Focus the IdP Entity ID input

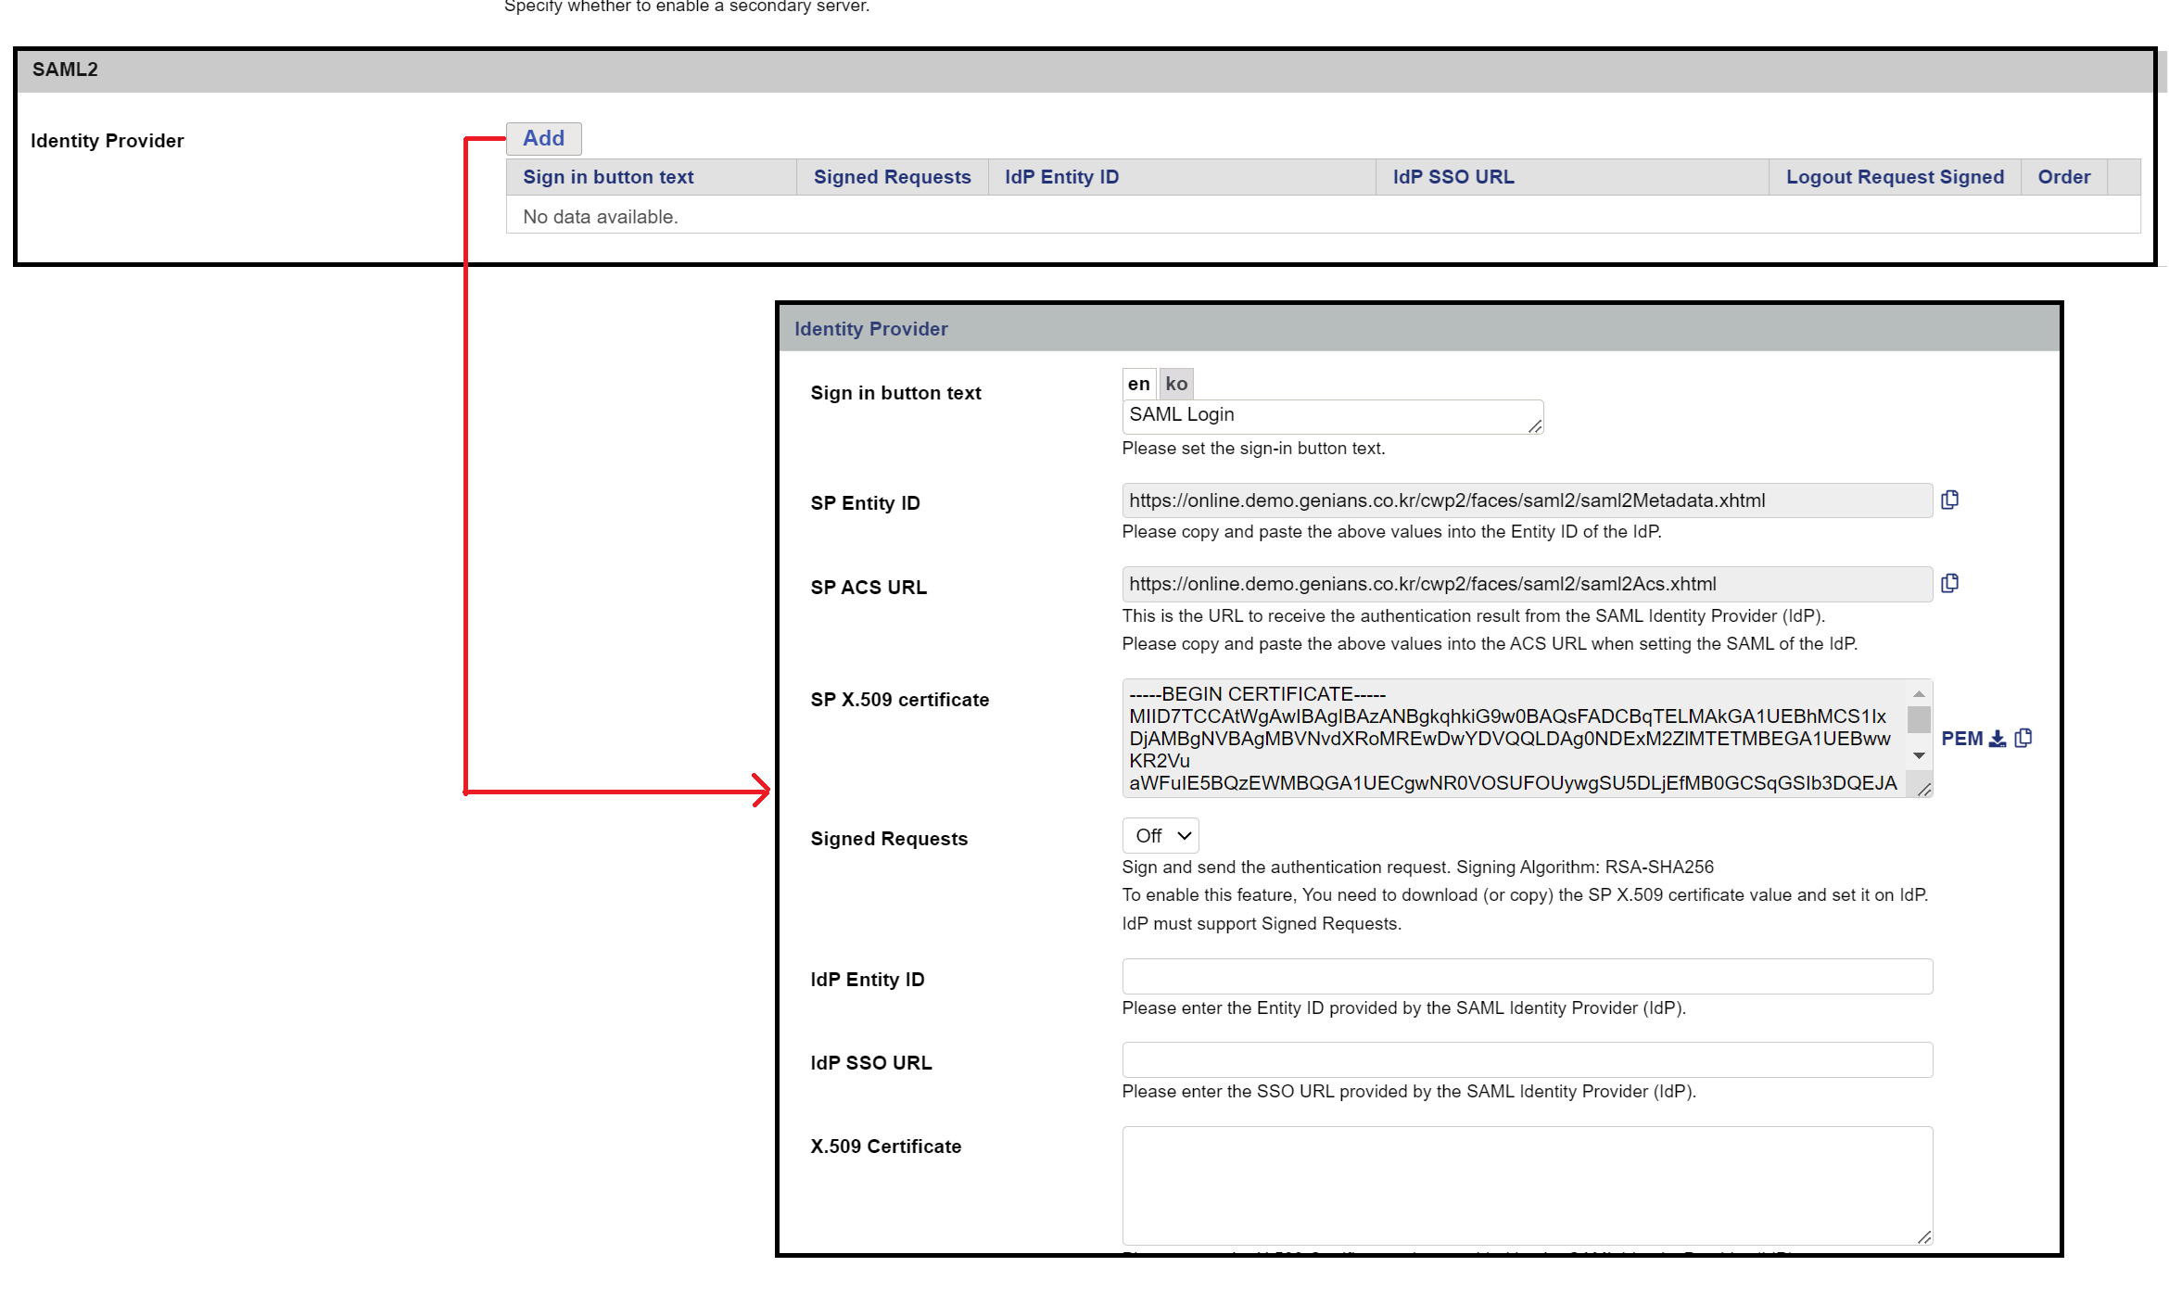pyautogui.click(x=1527, y=976)
